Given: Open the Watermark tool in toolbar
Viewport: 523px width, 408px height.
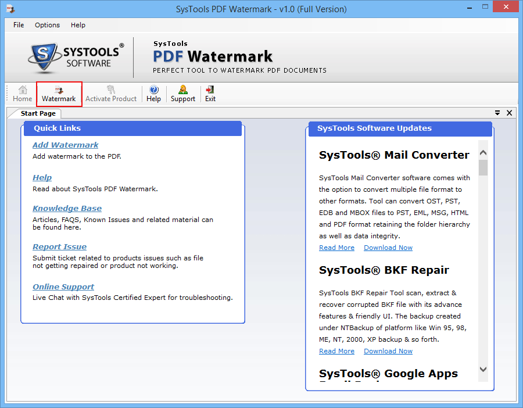Looking at the screenshot, I should [59, 94].
